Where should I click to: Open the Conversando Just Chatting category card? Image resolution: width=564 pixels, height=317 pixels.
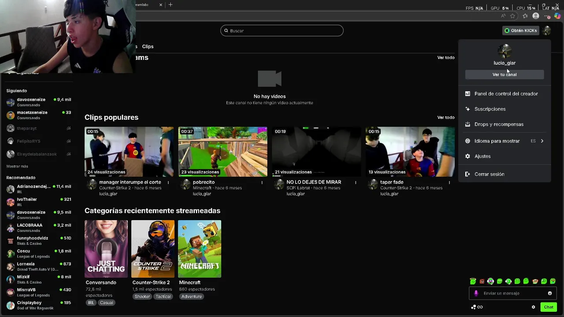pyautogui.click(x=106, y=249)
